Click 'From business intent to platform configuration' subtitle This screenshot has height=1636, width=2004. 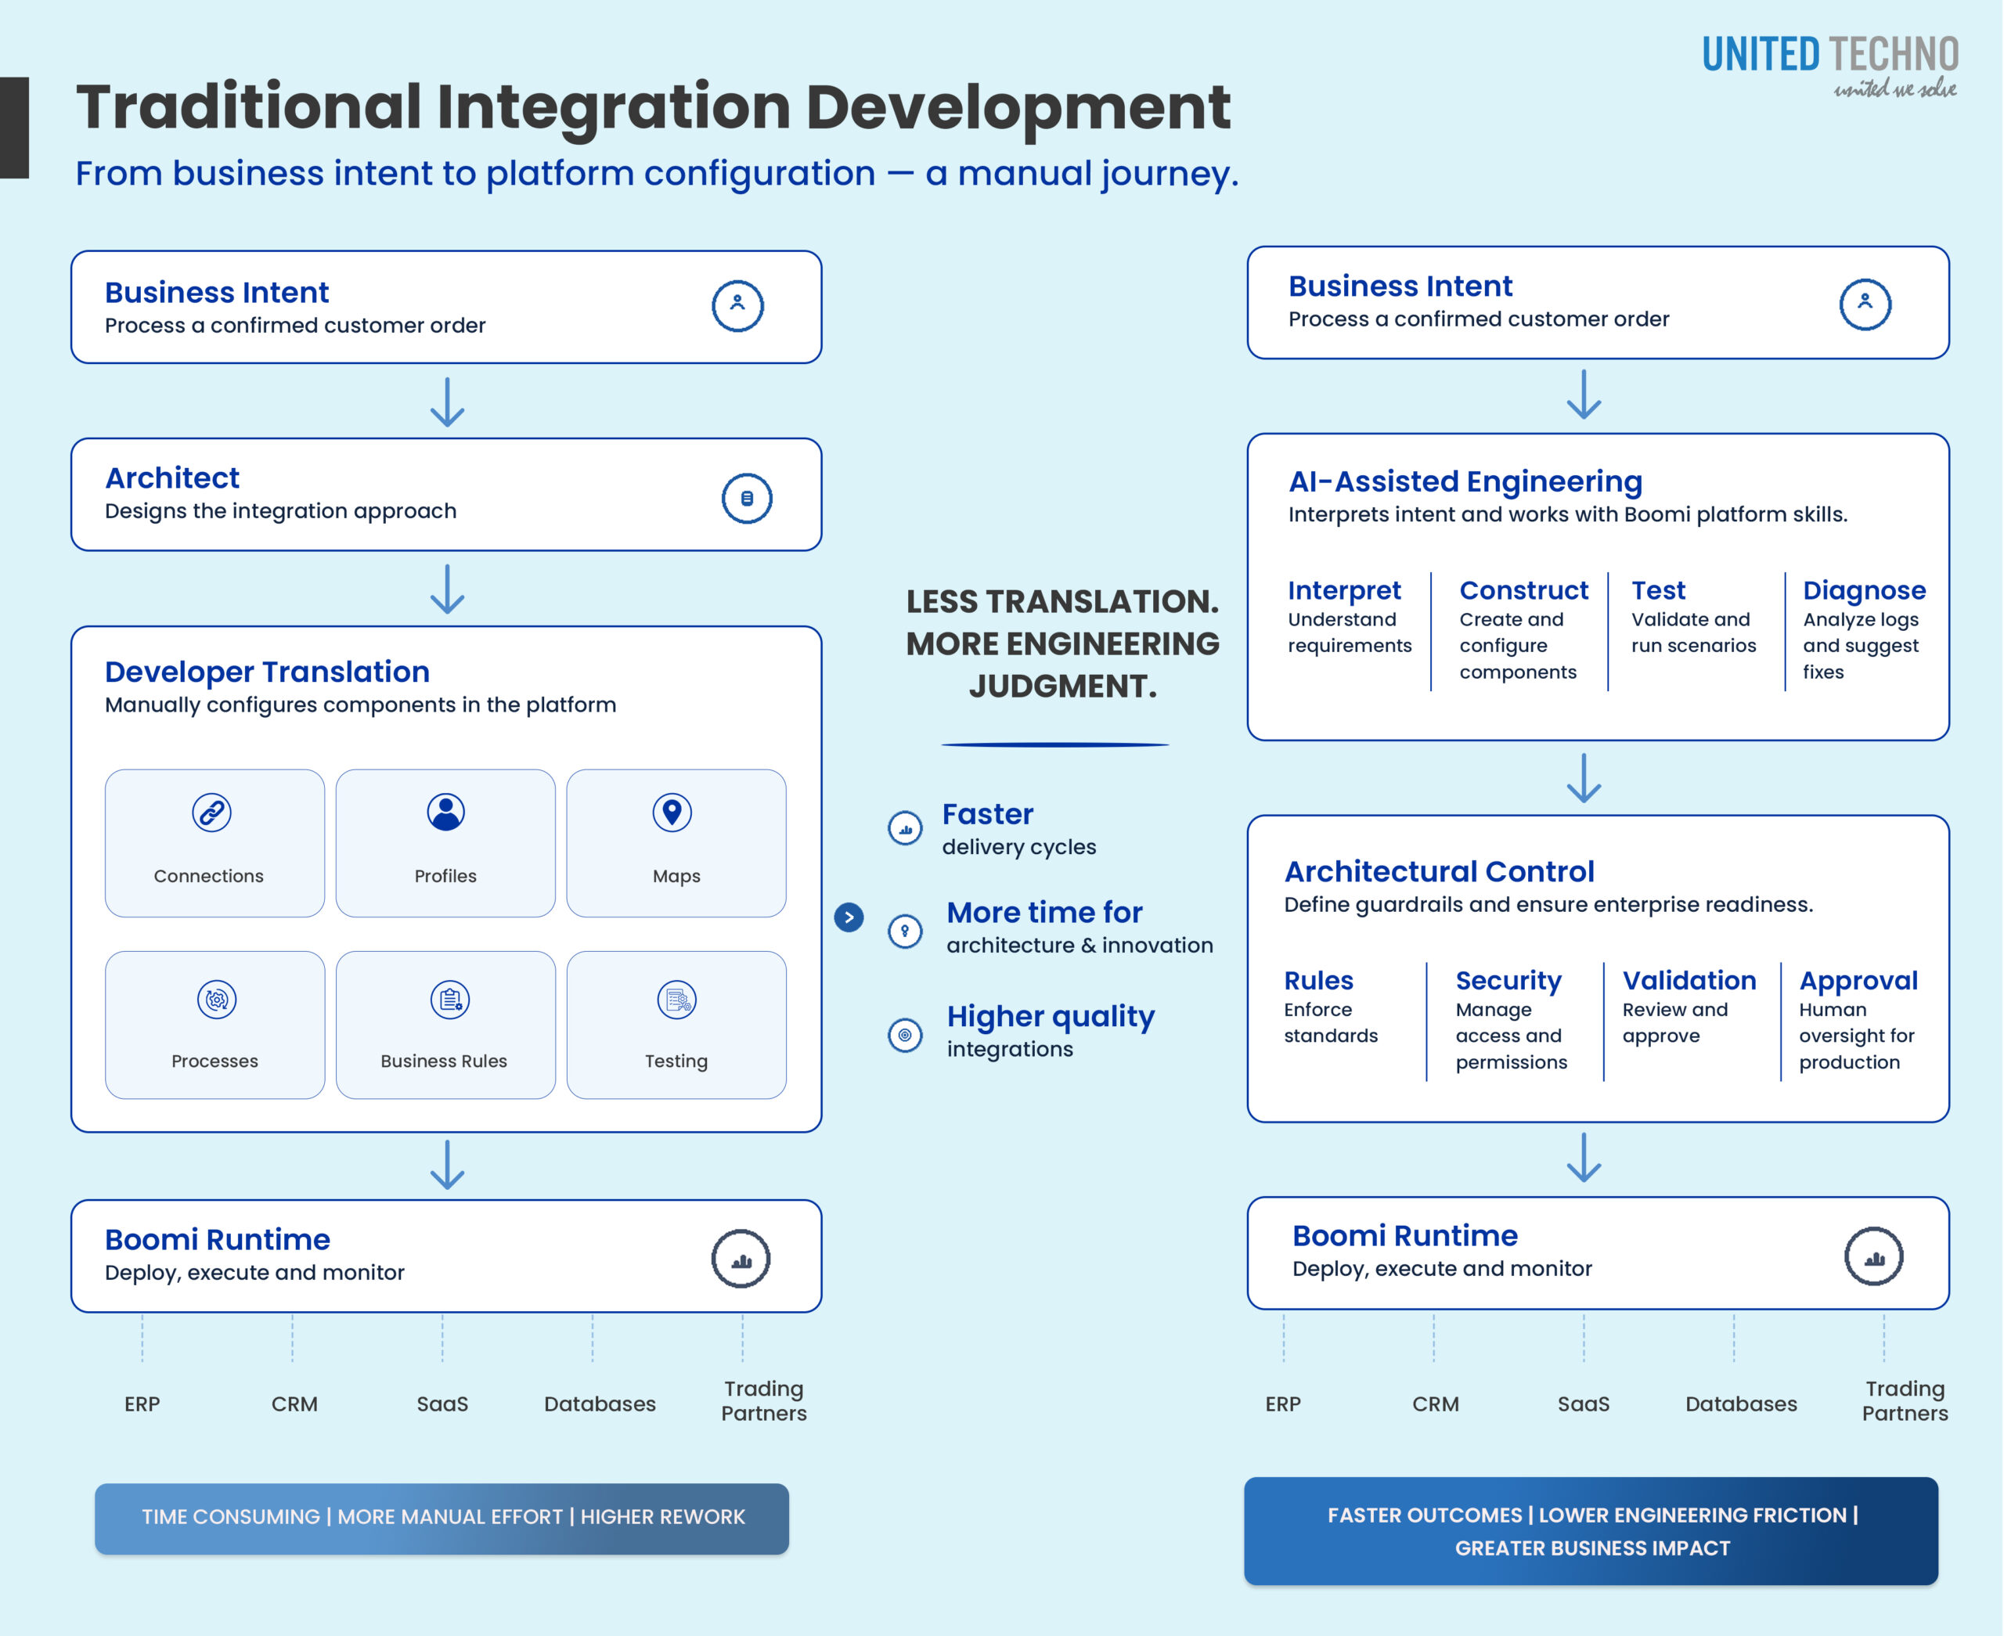[658, 174]
